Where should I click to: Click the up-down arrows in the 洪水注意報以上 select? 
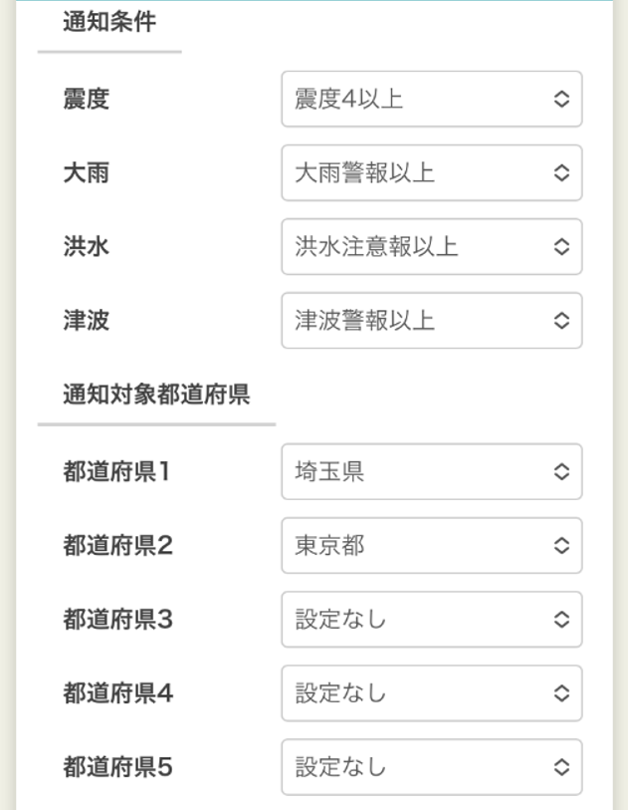pos(561,246)
